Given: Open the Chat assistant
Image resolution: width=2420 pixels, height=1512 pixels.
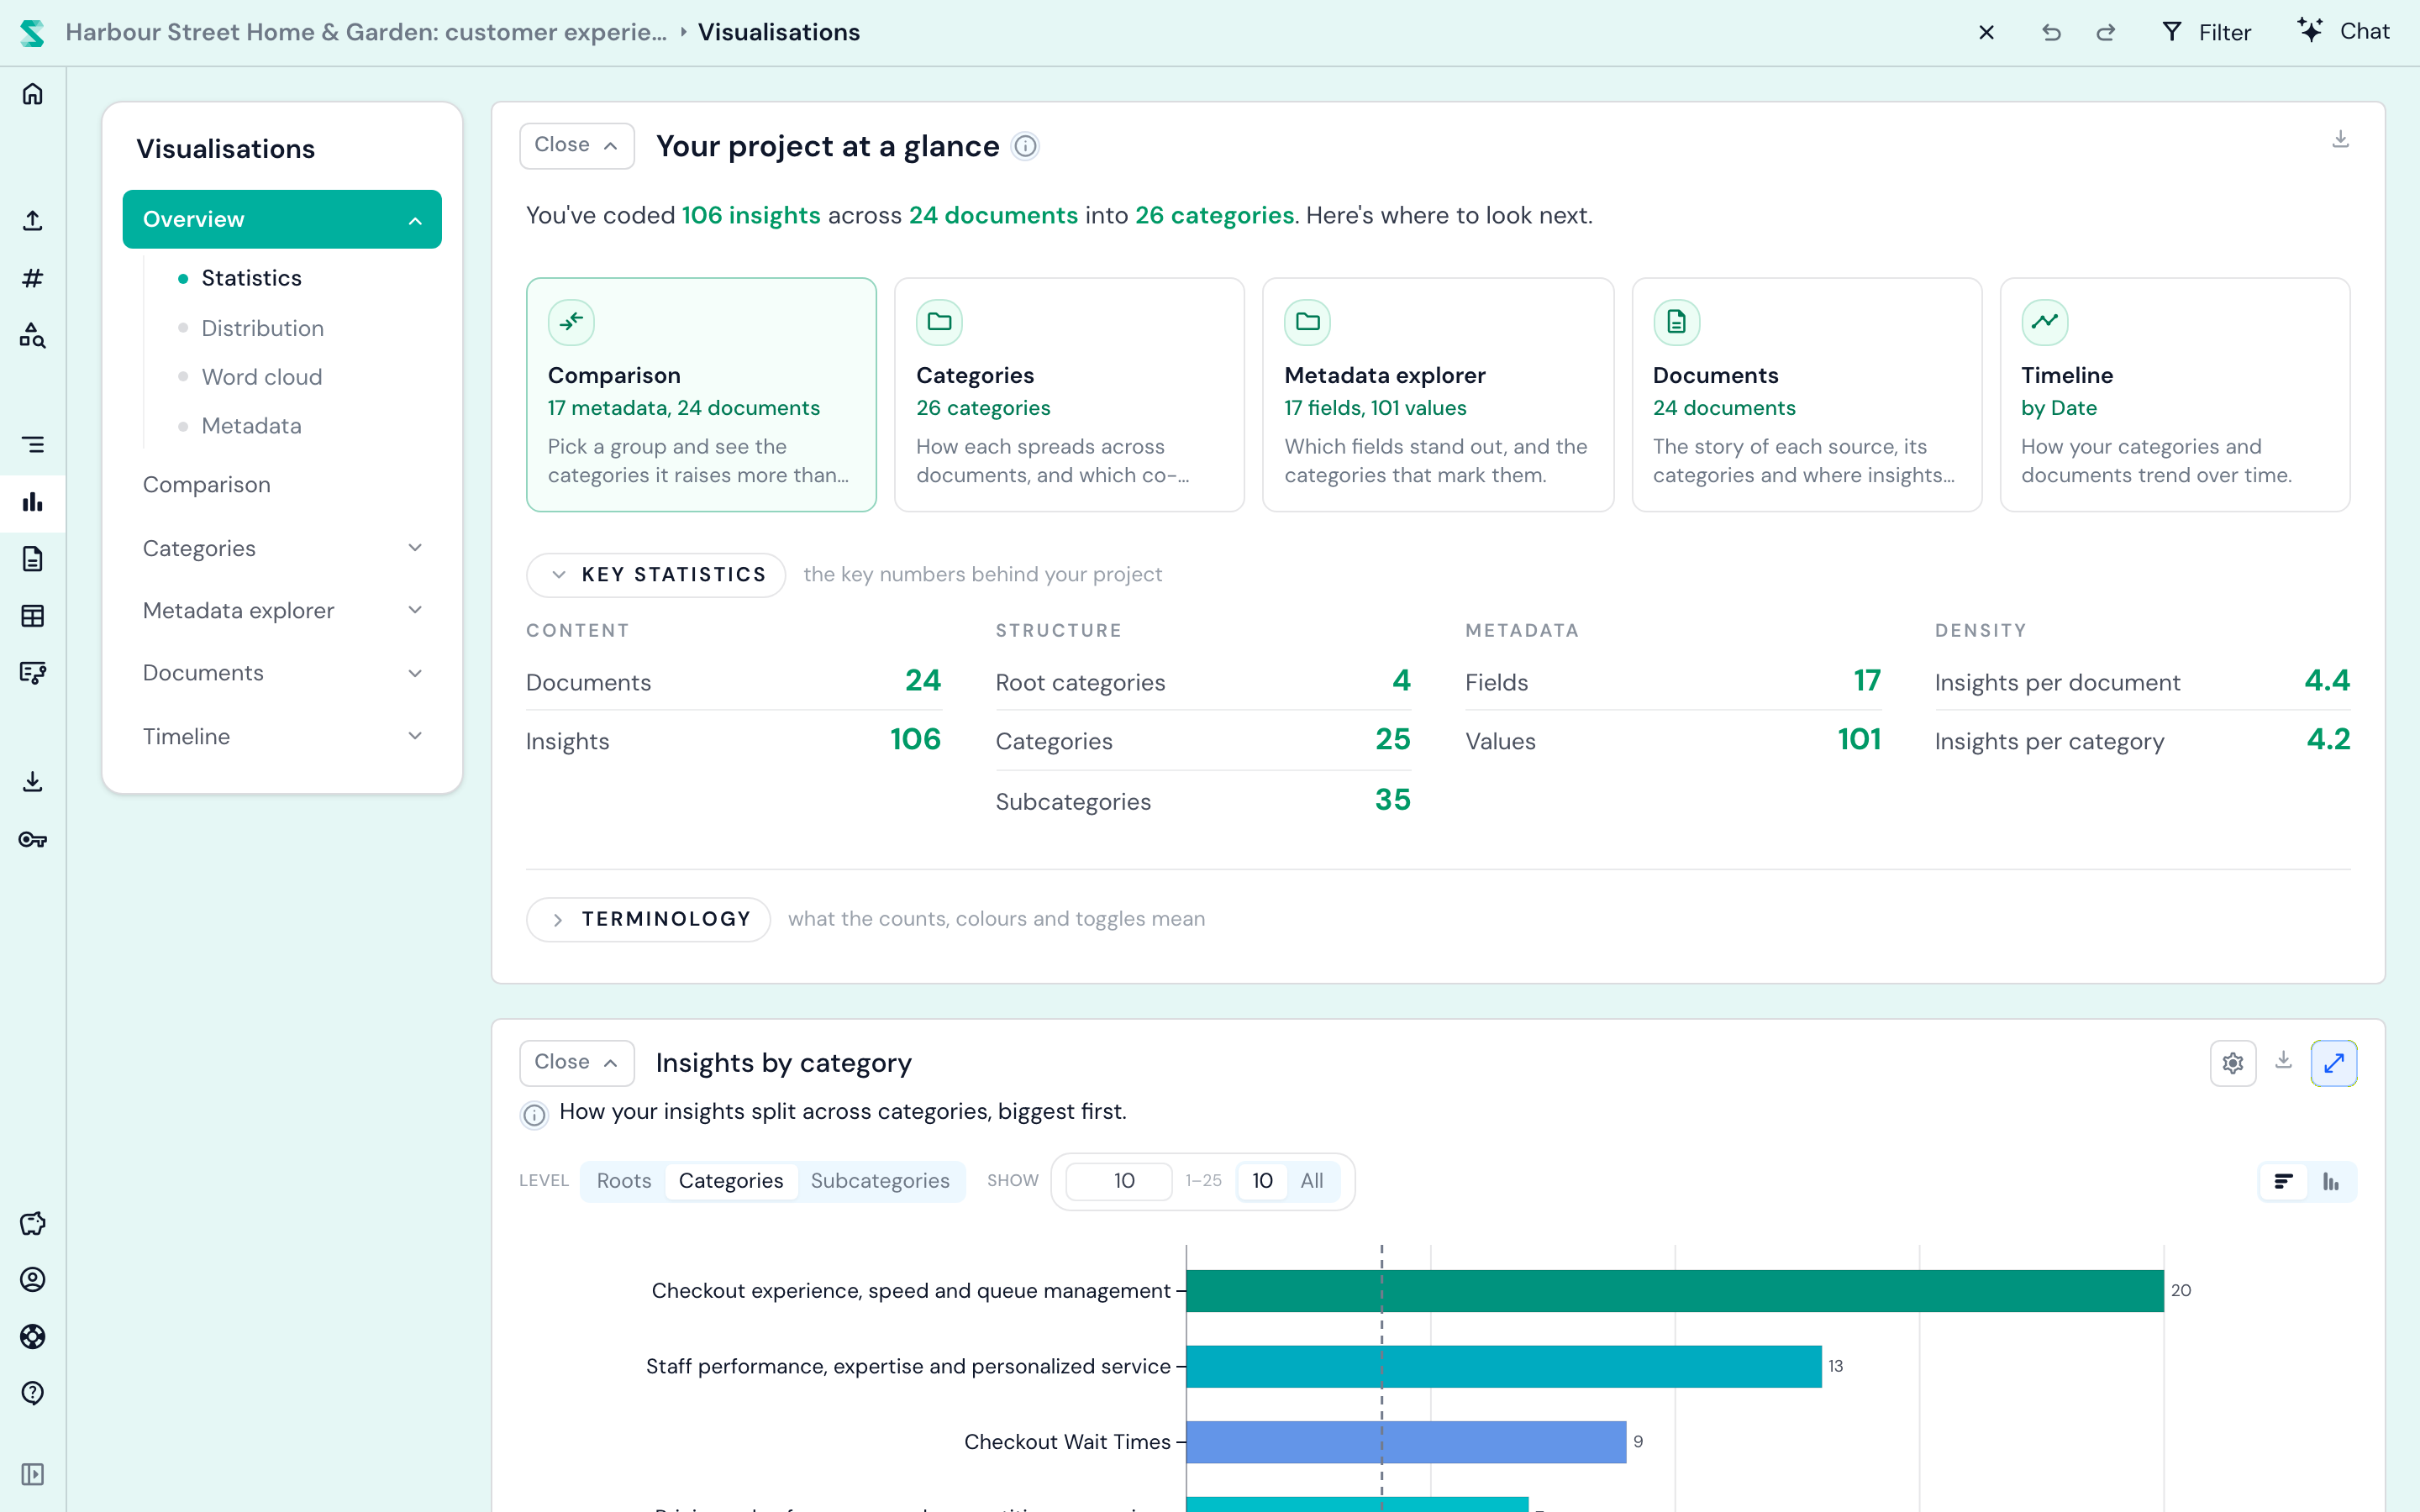Looking at the screenshot, I should [x=2343, y=31].
